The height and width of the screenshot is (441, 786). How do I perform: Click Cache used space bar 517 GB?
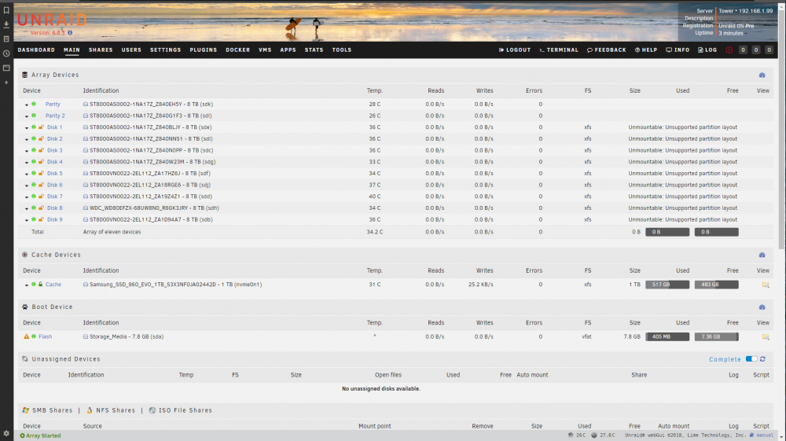667,285
